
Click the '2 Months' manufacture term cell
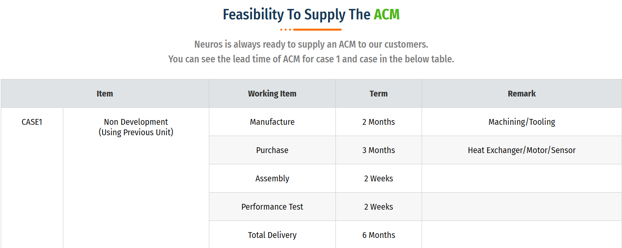pyautogui.click(x=379, y=122)
